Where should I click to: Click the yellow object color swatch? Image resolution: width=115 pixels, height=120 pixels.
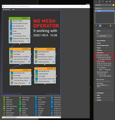113,5
